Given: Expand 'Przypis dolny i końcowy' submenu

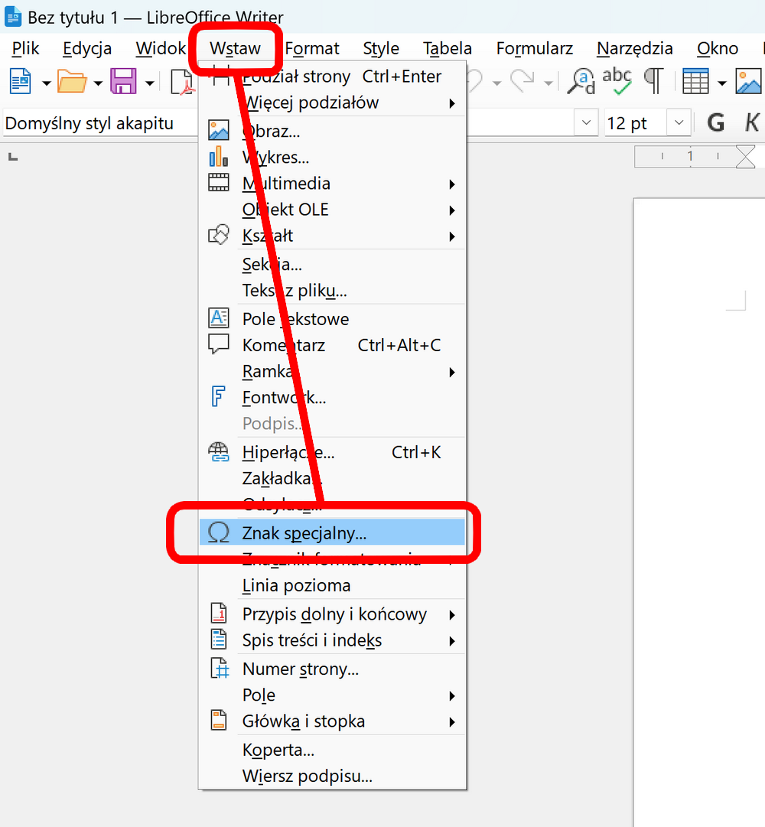Looking at the screenshot, I should pyautogui.click(x=332, y=614).
